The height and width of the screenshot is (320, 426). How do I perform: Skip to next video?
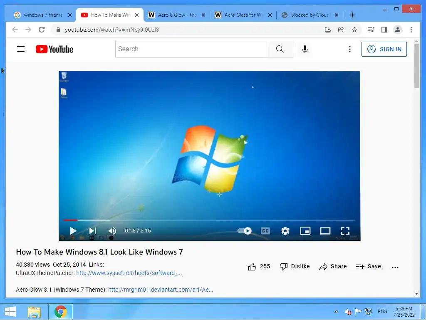[x=93, y=231]
